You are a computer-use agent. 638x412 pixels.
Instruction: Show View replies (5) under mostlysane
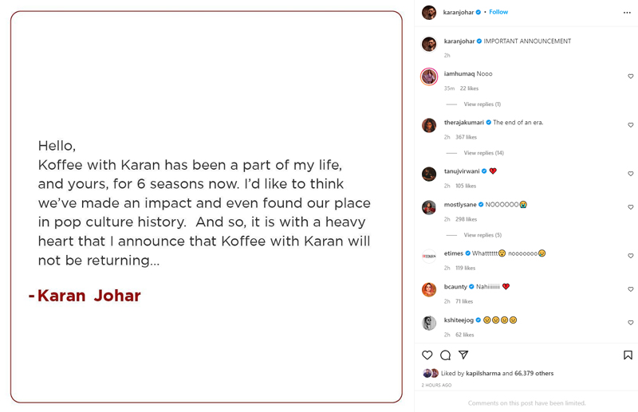point(482,235)
